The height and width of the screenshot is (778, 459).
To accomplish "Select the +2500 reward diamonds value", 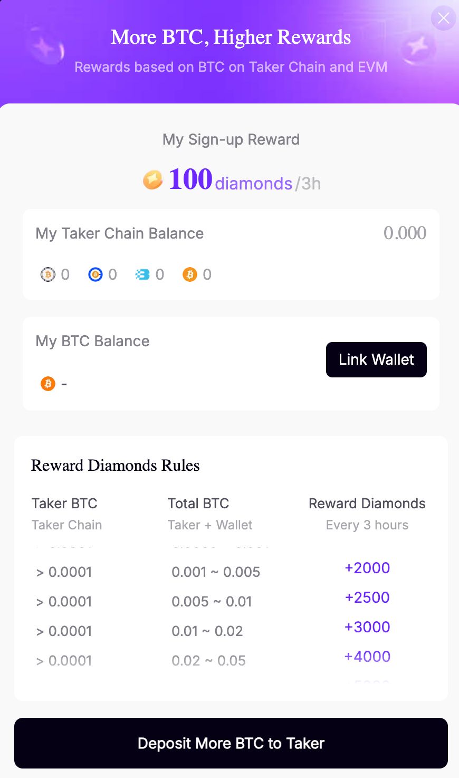I will (367, 597).
